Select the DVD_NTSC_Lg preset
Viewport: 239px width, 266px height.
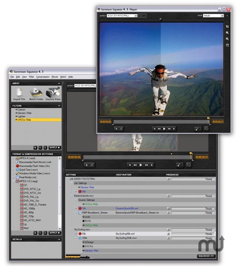point(30,189)
